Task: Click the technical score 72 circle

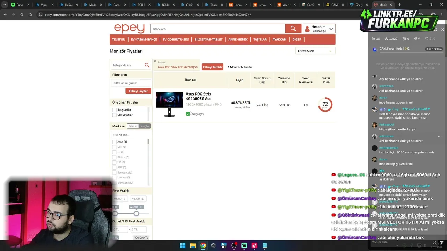Action: click(x=325, y=105)
